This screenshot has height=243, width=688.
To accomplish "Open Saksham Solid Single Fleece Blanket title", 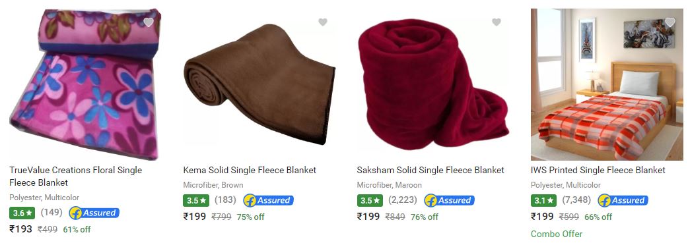I will (x=430, y=170).
